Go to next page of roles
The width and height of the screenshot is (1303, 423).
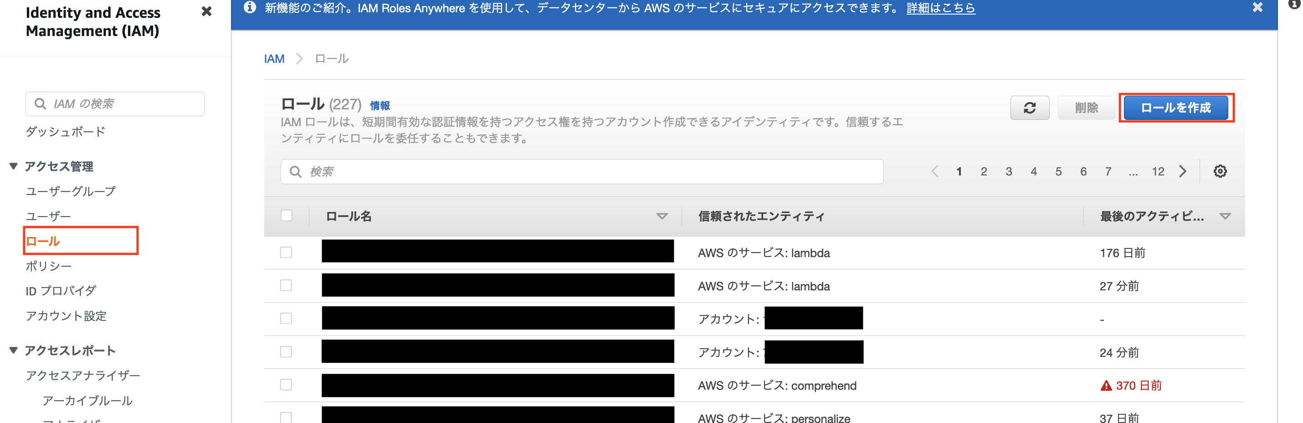(1182, 171)
